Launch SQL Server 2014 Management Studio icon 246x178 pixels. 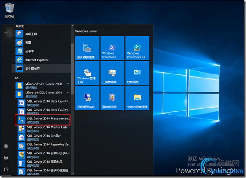click(21, 120)
